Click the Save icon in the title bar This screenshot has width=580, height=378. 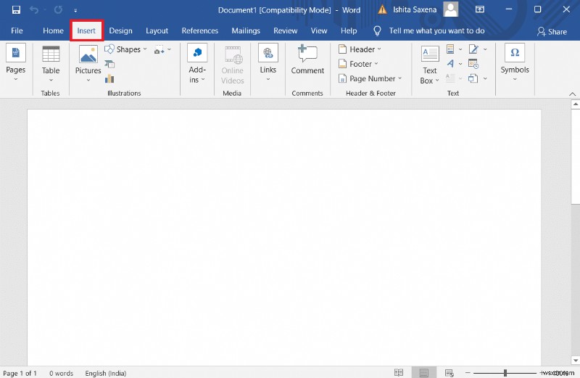pyautogui.click(x=16, y=10)
